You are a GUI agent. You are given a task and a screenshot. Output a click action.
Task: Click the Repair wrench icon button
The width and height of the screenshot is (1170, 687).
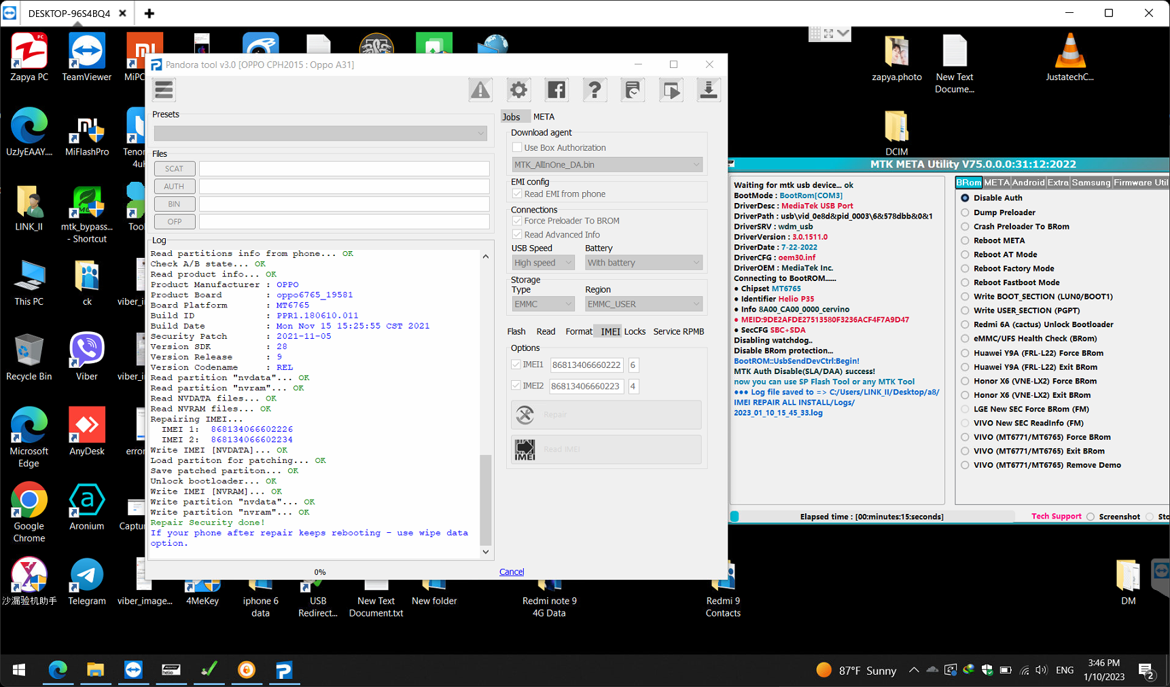click(606, 415)
